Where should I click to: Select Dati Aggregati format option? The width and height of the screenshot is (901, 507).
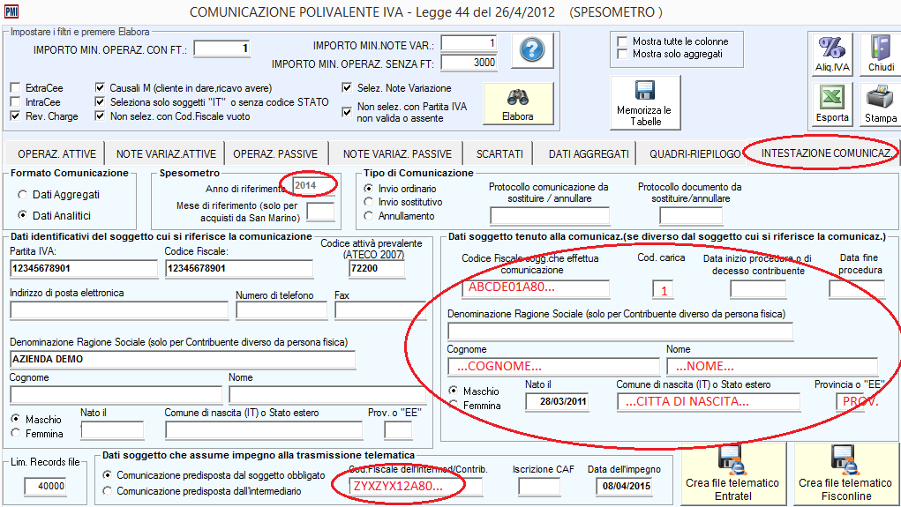click(x=22, y=195)
